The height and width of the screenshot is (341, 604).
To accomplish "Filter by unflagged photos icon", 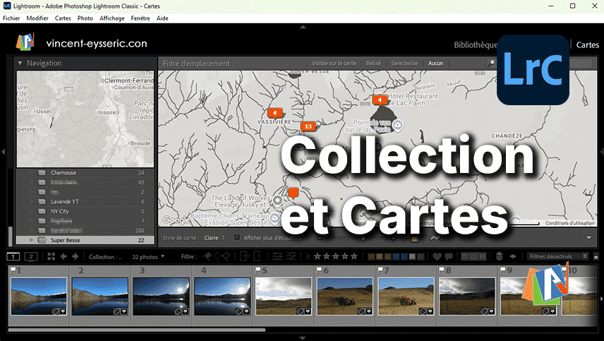I will (x=217, y=256).
